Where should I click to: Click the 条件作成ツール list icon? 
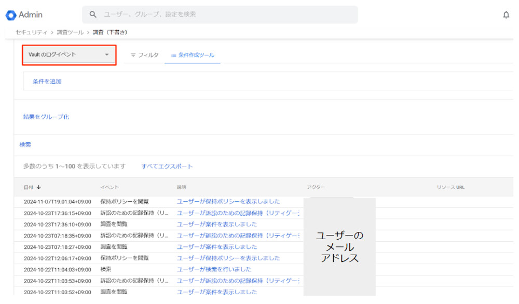(173, 55)
